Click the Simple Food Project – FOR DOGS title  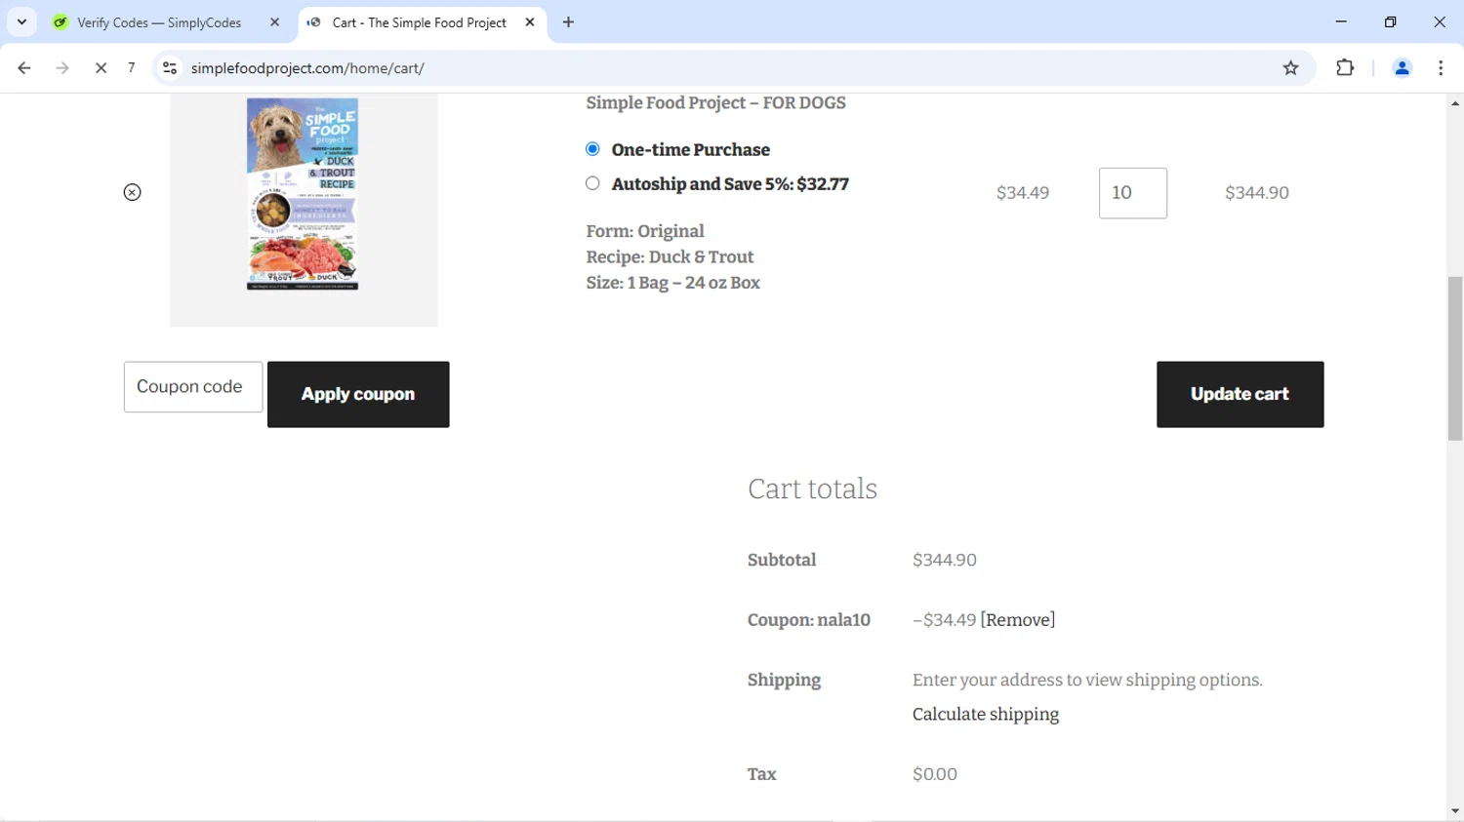tap(715, 103)
